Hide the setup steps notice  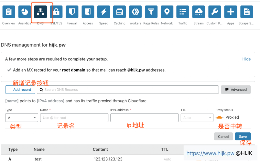click(x=246, y=59)
